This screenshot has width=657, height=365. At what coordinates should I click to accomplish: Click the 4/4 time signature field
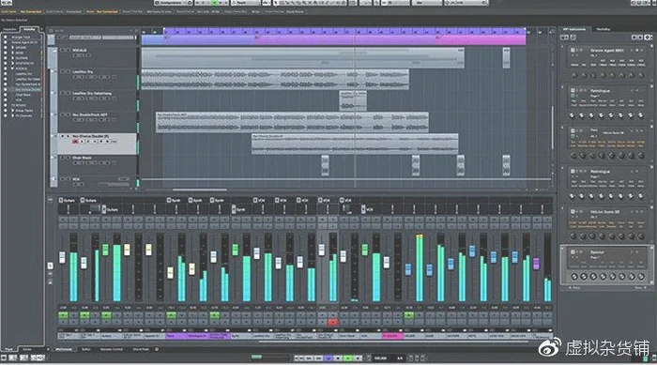[400, 358]
